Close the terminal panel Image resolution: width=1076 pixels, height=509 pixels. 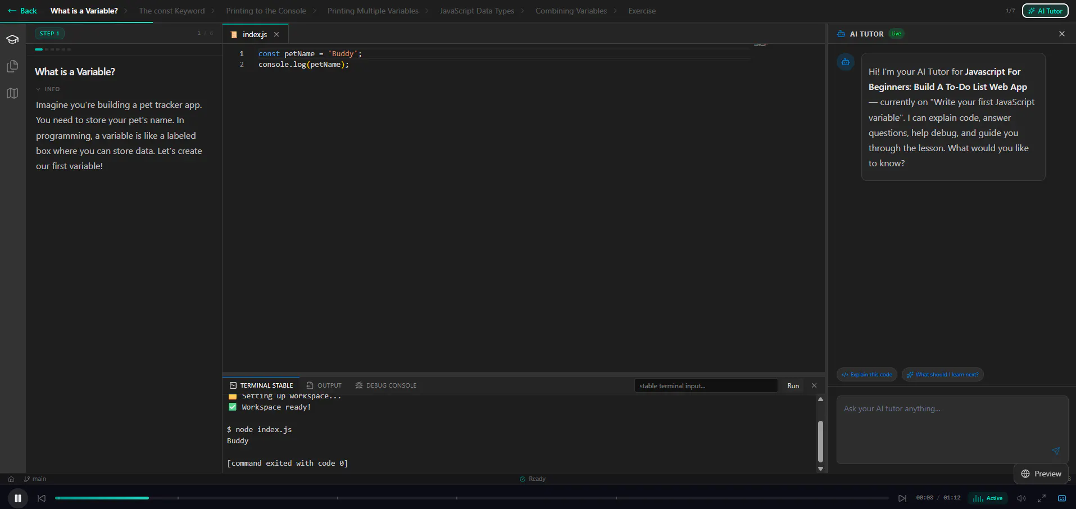tap(814, 385)
